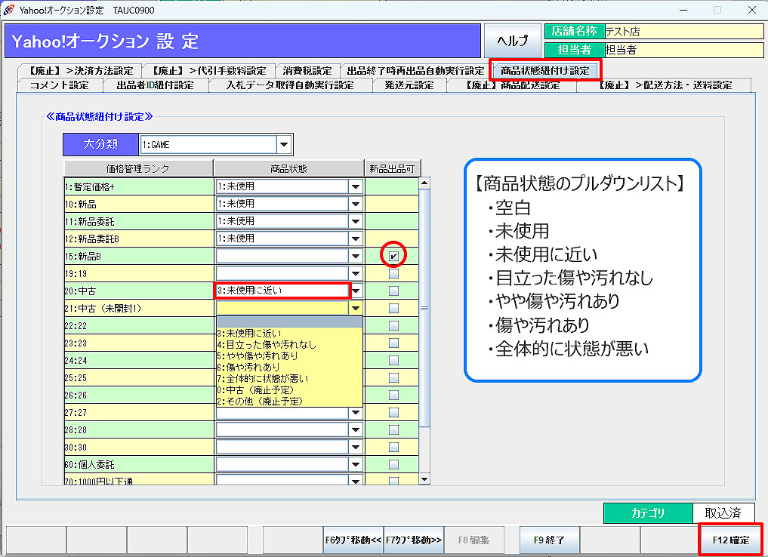Enable 新品出品可 checkbox for 20:中古 row

click(393, 291)
